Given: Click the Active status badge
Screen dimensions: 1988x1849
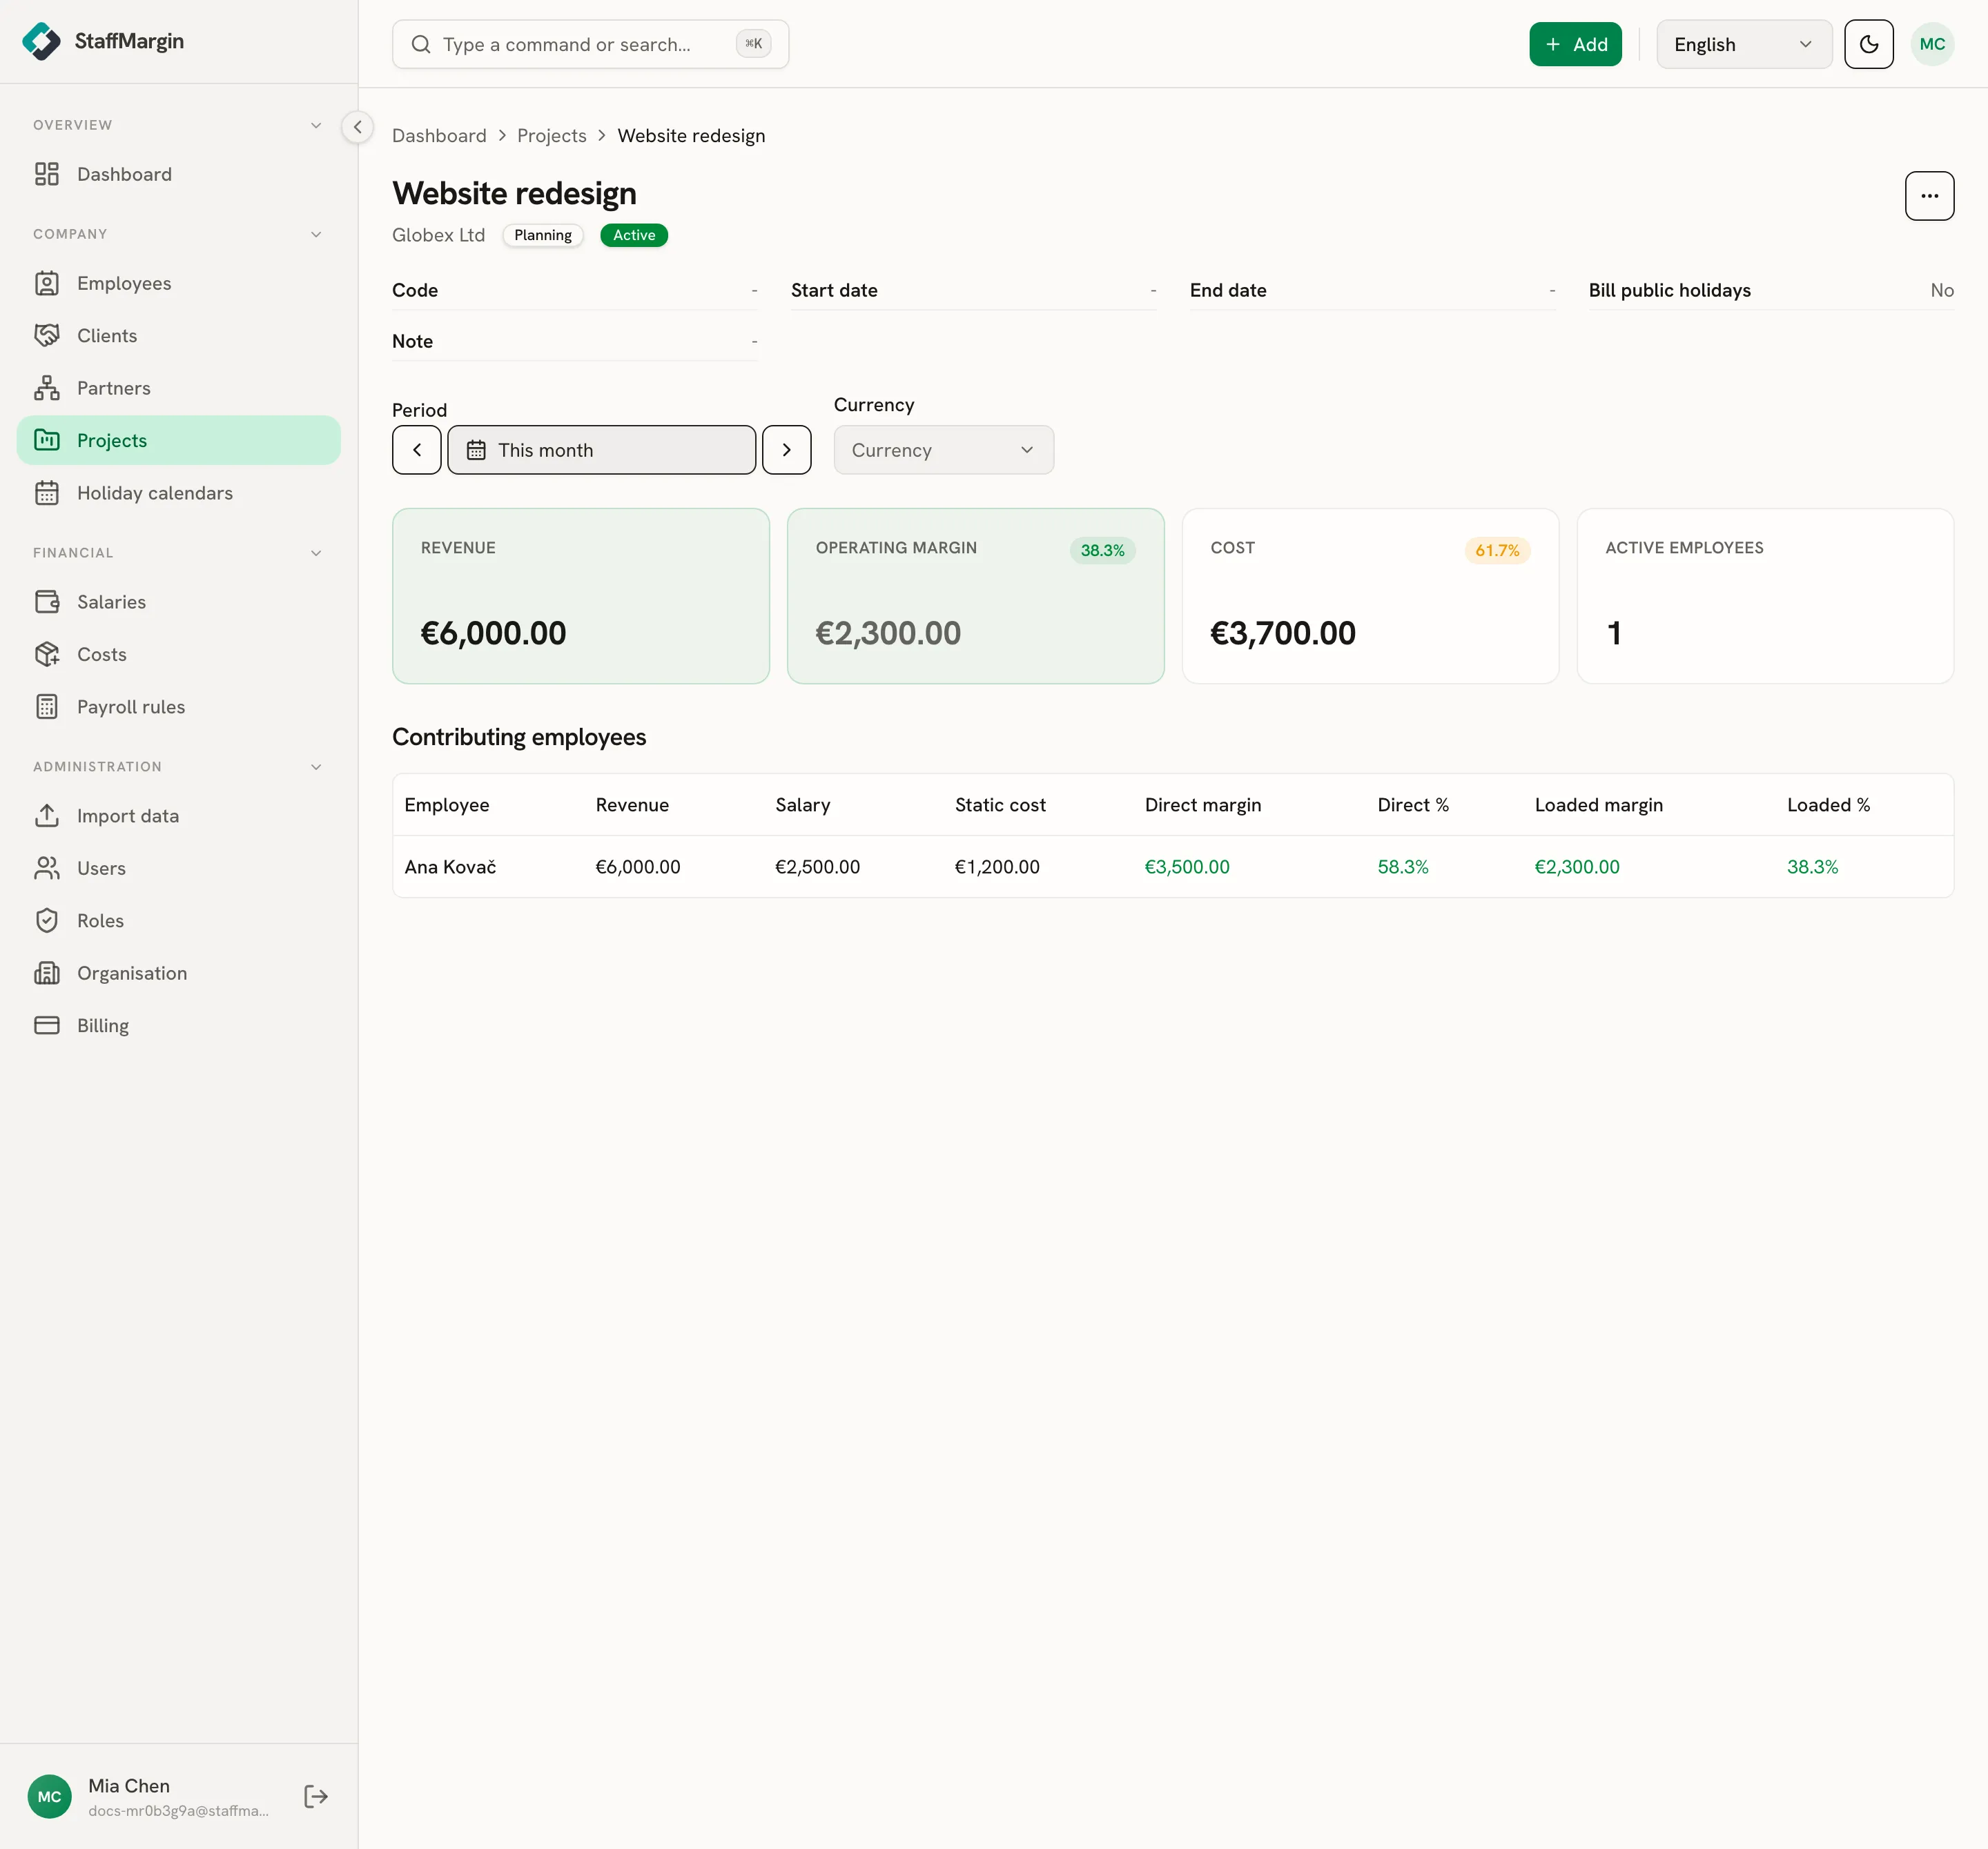Looking at the screenshot, I should click(x=633, y=235).
